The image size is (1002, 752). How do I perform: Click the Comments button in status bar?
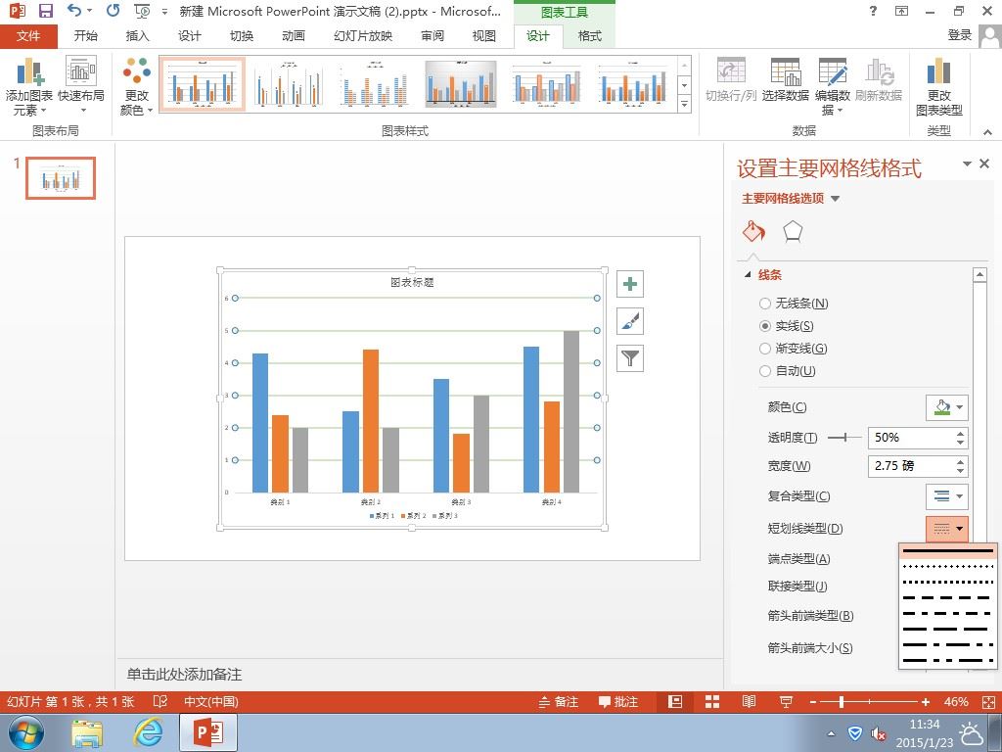[x=618, y=701]
